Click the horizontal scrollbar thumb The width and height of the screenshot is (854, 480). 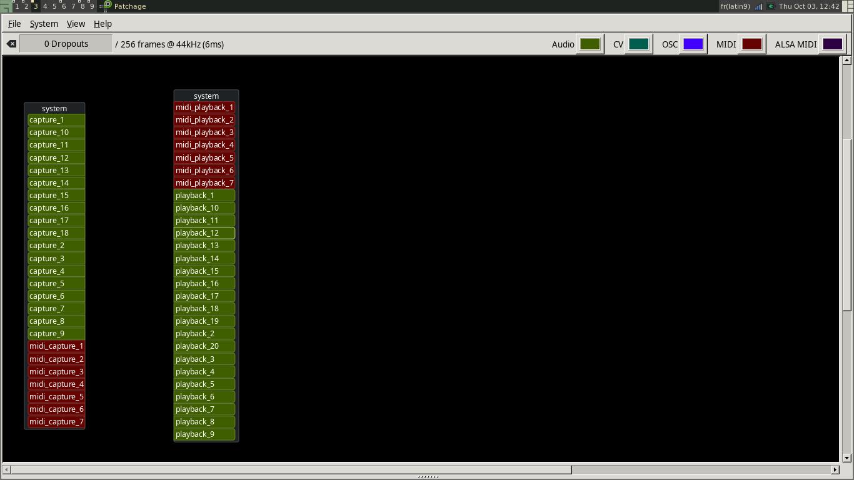click(x=291, y=469)
